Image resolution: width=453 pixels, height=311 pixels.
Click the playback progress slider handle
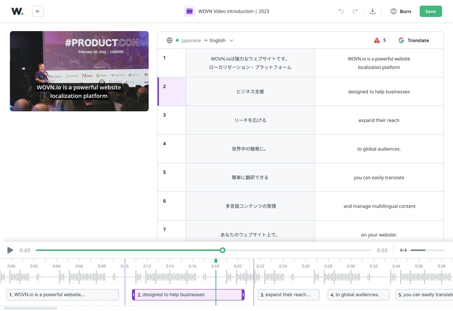coord(223,250)
